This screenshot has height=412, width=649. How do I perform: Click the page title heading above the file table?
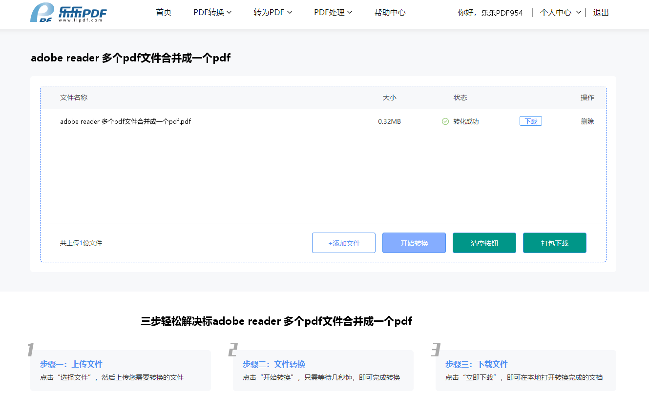point(130,58)
